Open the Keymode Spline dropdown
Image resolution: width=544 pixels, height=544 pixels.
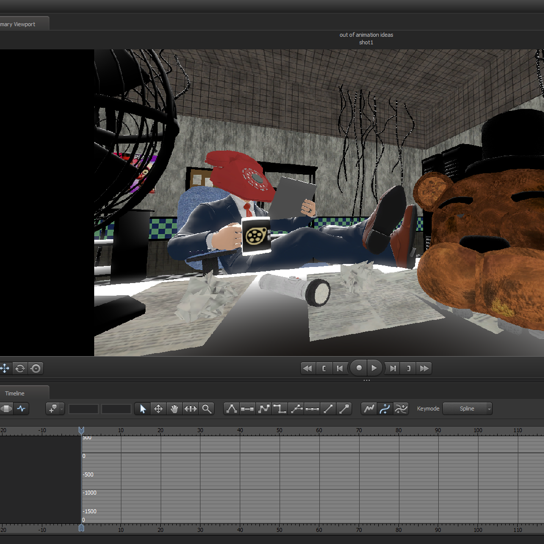tap(467, 409)
